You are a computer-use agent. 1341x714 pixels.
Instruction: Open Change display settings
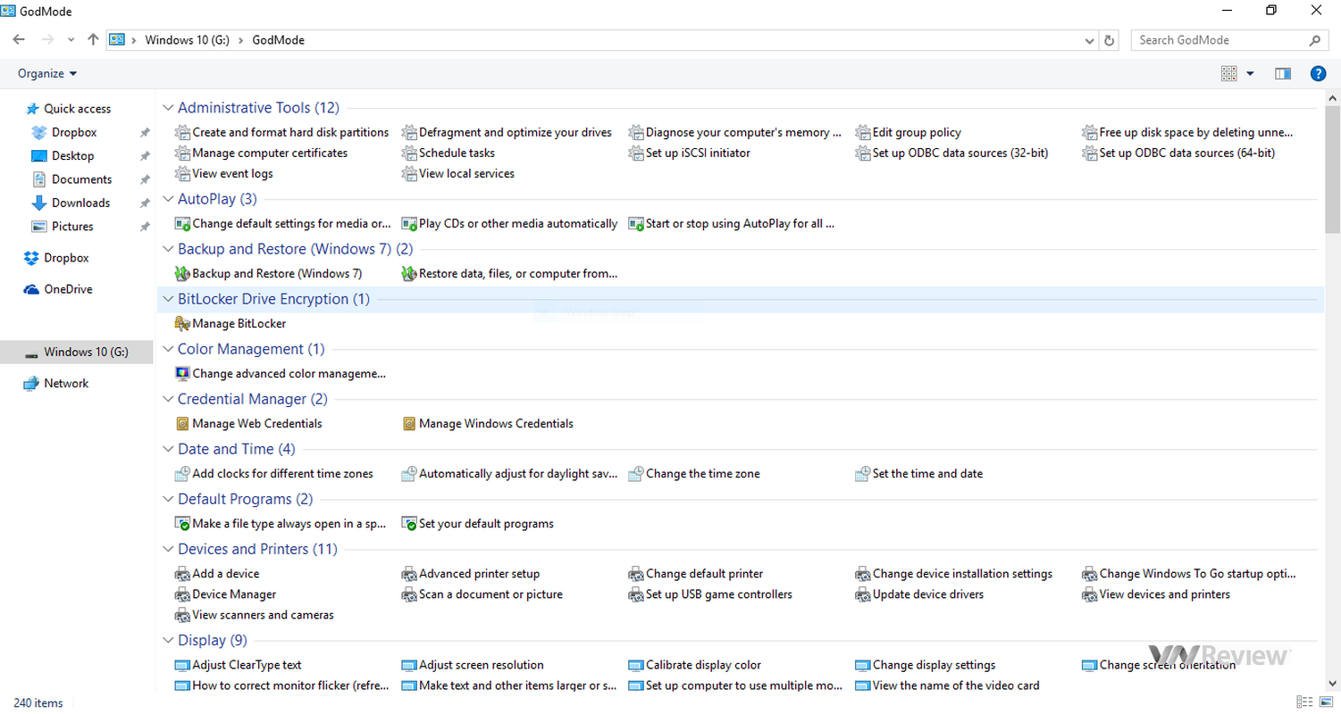coord(926,664)
